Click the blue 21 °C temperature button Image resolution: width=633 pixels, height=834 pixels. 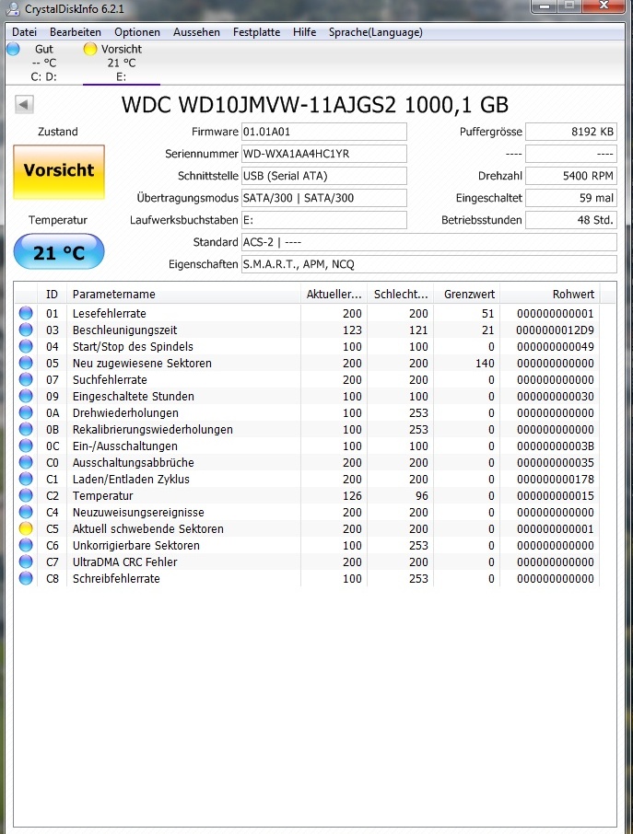click(59, 251)
